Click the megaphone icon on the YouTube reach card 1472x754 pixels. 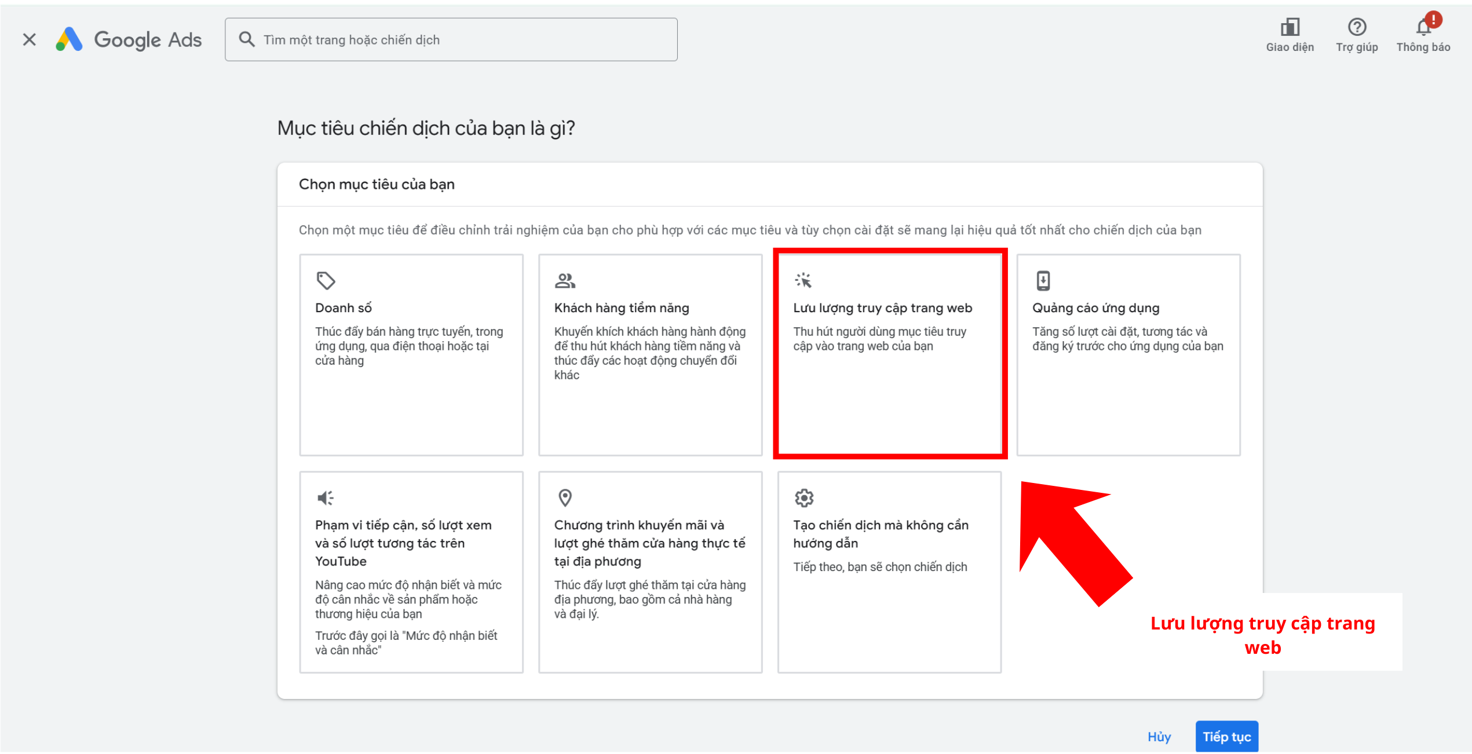pyautogui.click(x=326, y=498)
